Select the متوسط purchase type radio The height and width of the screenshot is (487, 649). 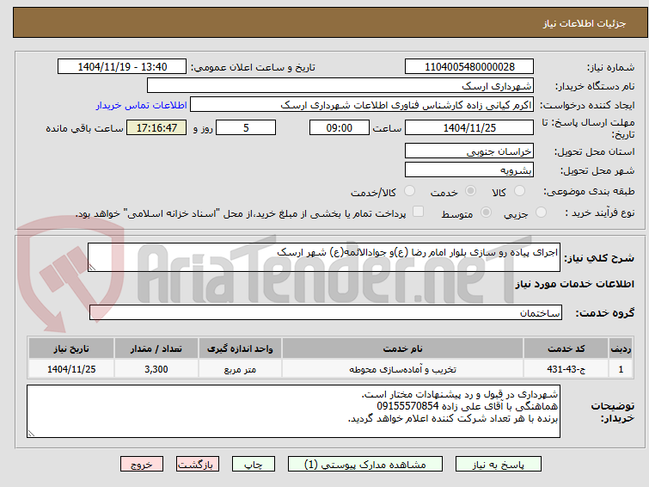point(486,213)
